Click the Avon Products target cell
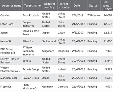 pyautogui.click(x=31, y=15)
